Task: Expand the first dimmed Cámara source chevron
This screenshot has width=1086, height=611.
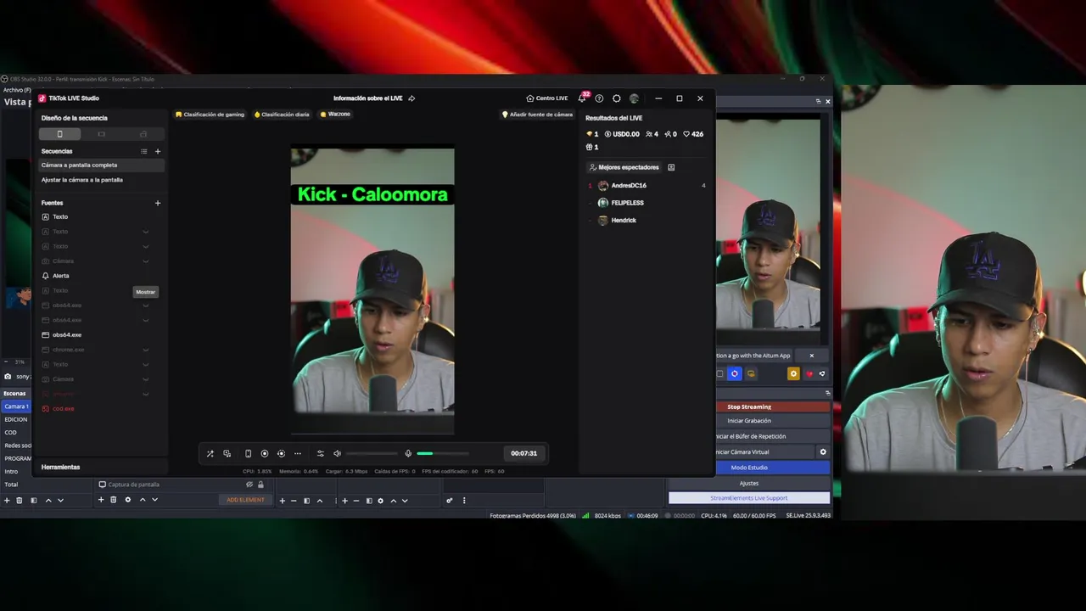Action: pyautogui.click(x=146, y=261)
